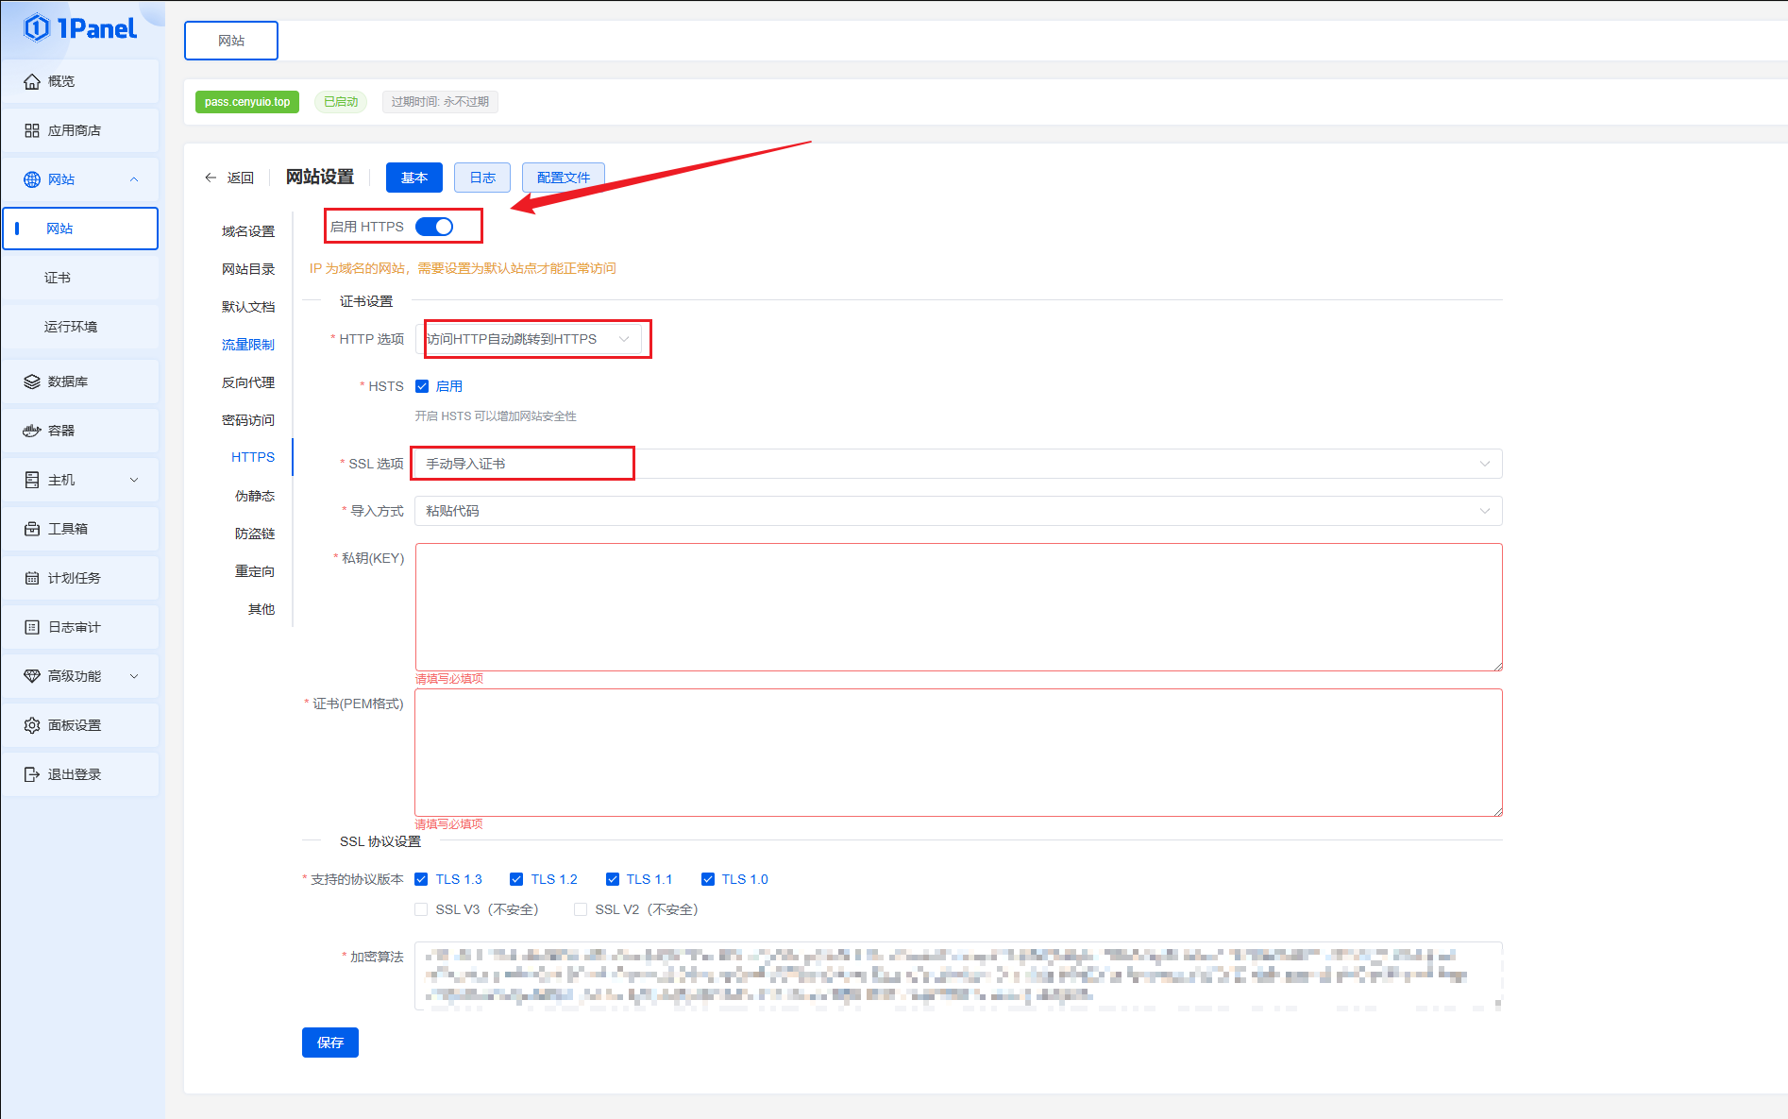The height and width of the screenshot is (1119, 1788).
Task: Uncheck the TLS 1.0 checkbox
Action: (x=708, y=879)
